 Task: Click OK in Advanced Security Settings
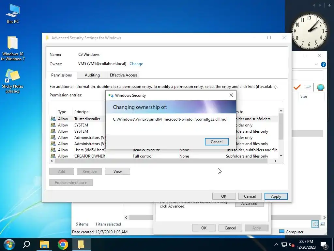(x=224, y=196)
